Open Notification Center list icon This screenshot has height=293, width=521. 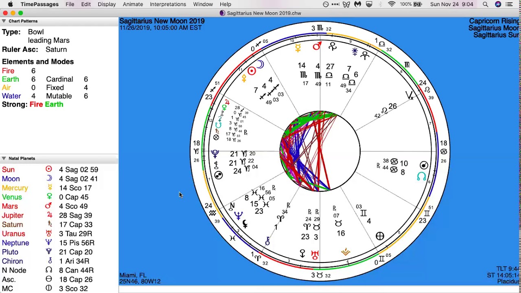[x=509, y=4]
